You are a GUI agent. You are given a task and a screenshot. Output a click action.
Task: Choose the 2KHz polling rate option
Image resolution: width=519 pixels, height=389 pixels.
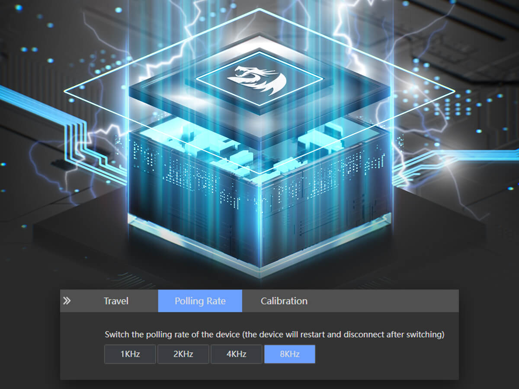click(x=183, y=354)
